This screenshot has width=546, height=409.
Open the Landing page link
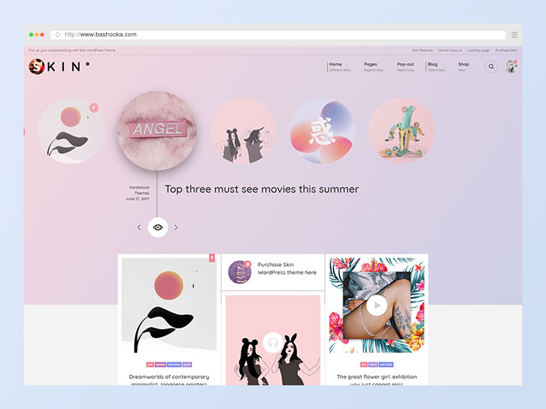(479, 51)
